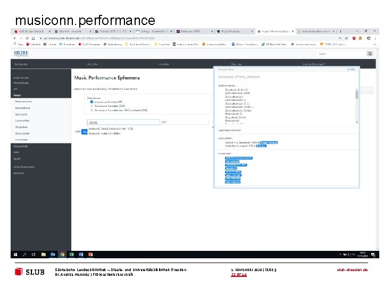Open Outlook from the taskbar
The width and height of the screenshot is (383, 287).
pos(53,255)
